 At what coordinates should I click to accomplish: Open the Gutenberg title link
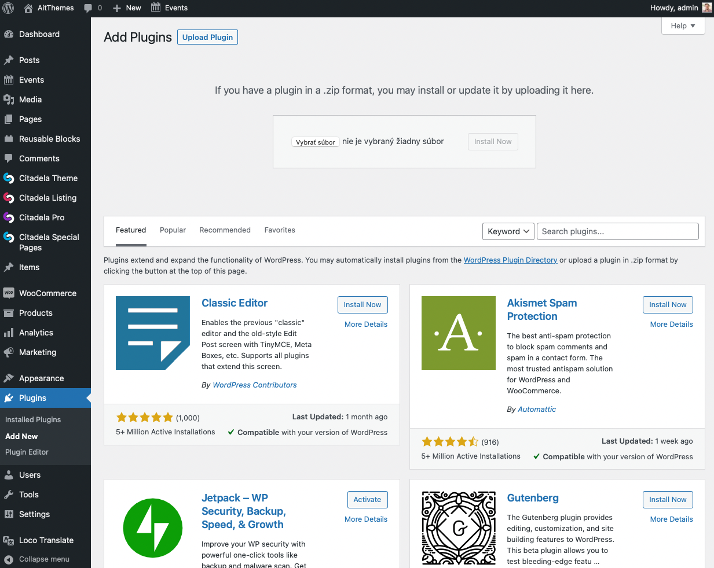[x=533, y=498]
